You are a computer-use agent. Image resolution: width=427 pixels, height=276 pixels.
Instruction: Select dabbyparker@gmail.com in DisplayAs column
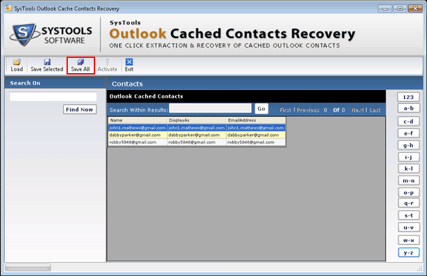pos(197,135)
